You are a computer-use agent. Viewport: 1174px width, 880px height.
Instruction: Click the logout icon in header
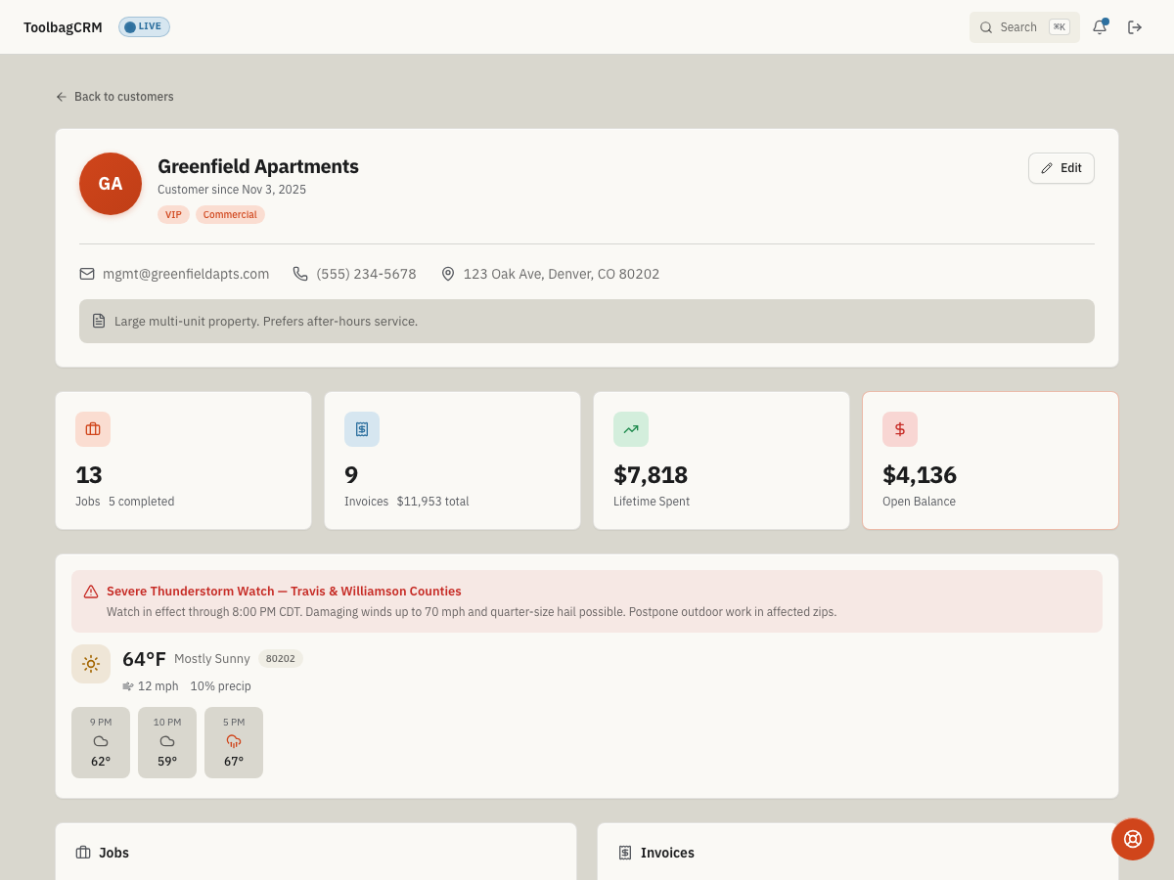tap(1135, 27)
